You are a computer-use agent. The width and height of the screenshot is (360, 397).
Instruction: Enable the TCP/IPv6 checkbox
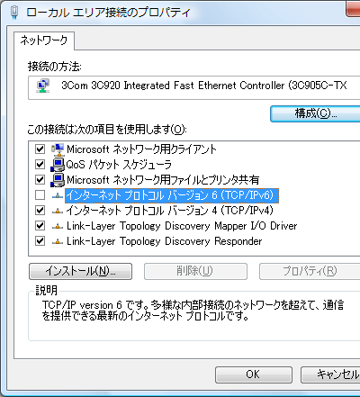[40, 195]
